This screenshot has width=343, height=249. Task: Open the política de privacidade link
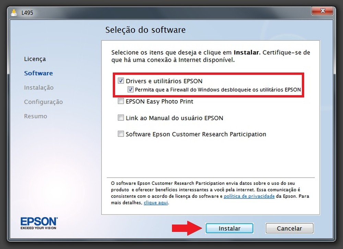tap(249, 196)
